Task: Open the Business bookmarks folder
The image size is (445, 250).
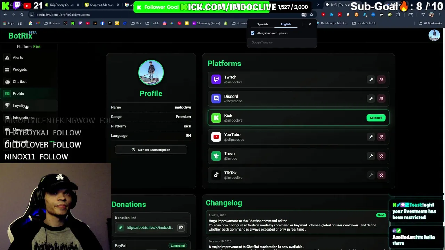Action: (x=52, y=23)
